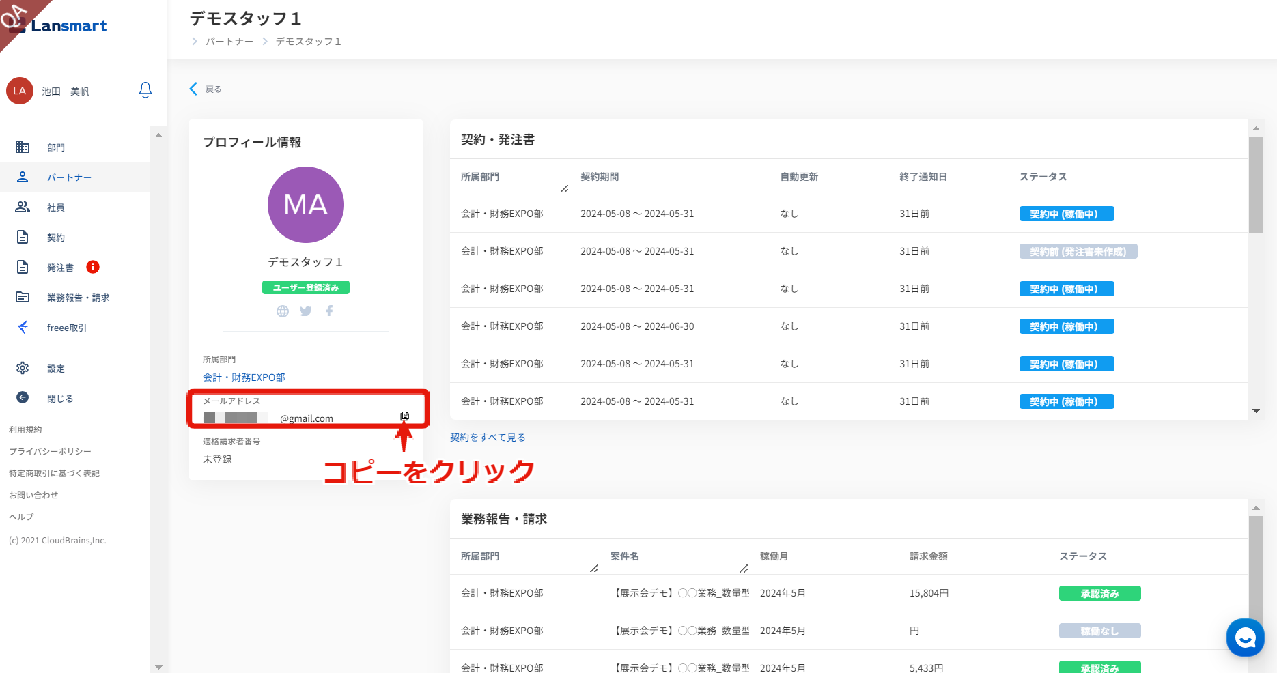This screenshot has width=1277, height=673.
Task: Click the 戻る back chevron icon
Action: [x=193, y=89]
